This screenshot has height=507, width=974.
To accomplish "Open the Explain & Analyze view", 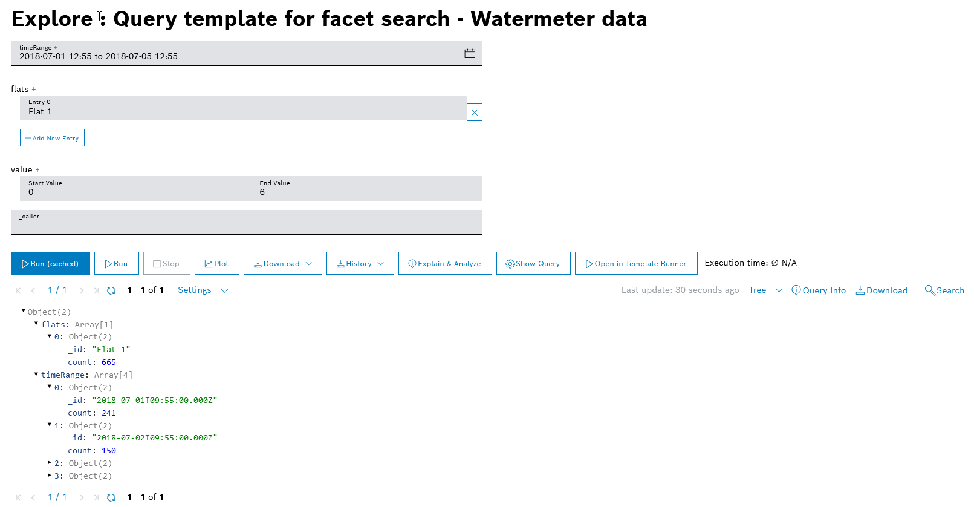I will [445, 263].
